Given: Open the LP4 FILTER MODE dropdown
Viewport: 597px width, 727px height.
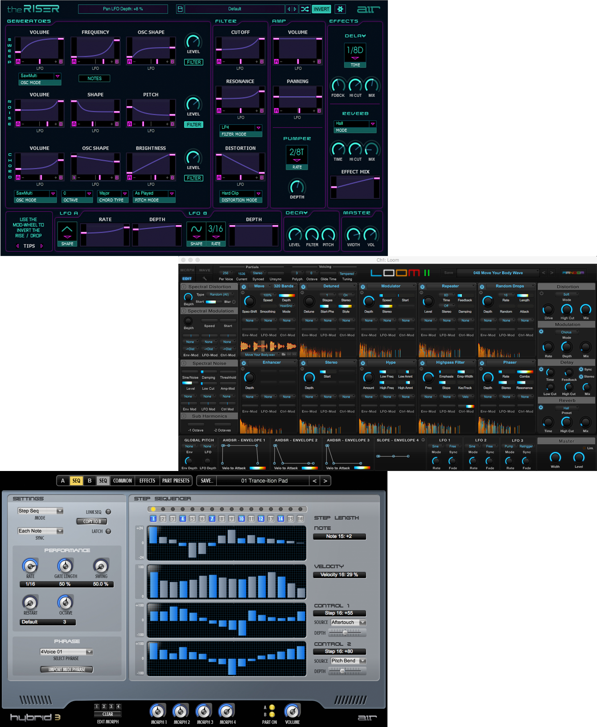Looking at the screenshot, I should coord(241,128).
